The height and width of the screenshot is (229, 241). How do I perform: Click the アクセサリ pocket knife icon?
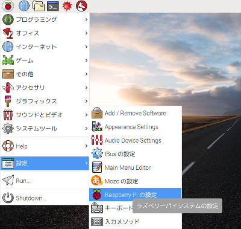[8, 88]
